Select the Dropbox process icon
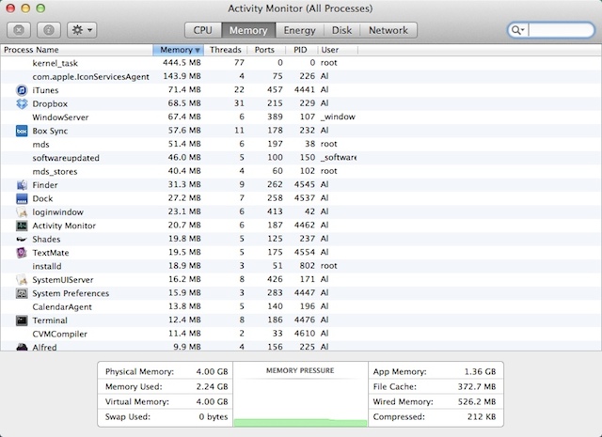The image size is (602, 437). [22, 103]
